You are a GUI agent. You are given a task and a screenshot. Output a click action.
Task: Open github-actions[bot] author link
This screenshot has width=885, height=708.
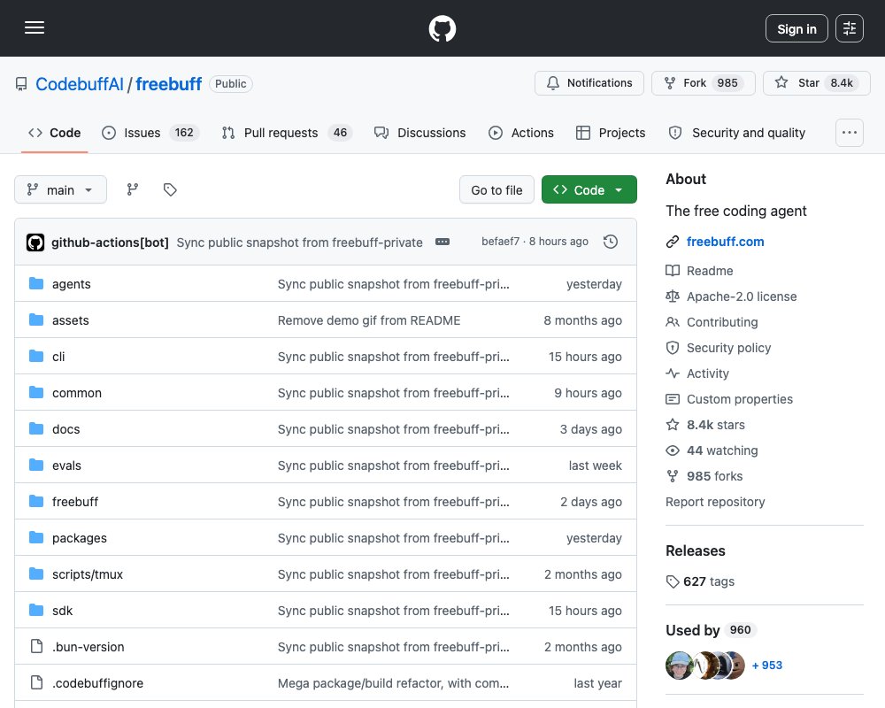coord(110,242)
